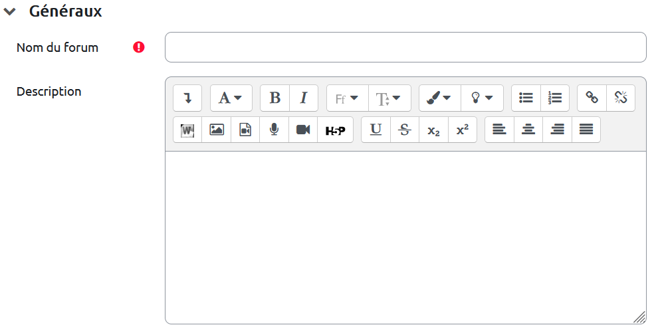The height and width of the screenshot is (335, 658).
Task: Insert H5P content
Action: click(x=335, y=130)
